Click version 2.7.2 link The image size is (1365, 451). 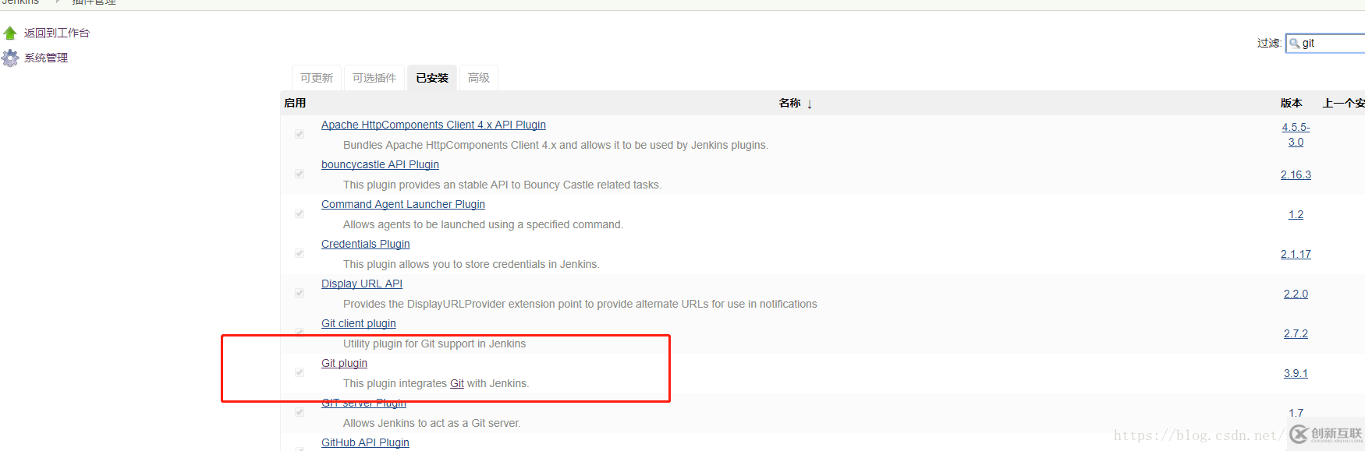click(1296, 333)
